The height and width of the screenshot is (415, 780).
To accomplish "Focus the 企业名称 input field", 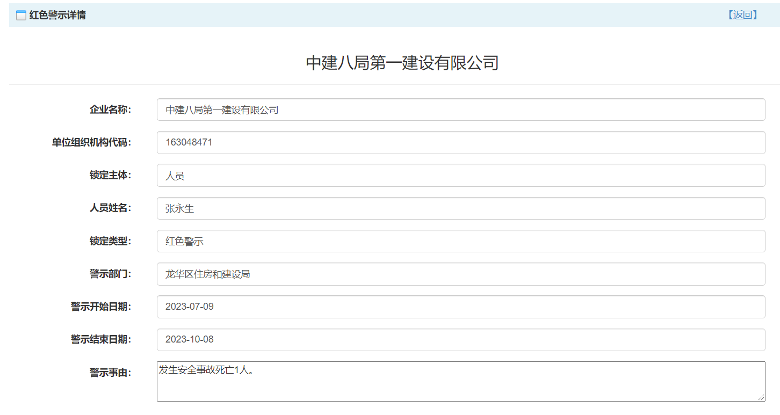I will (x=460, y=110).
